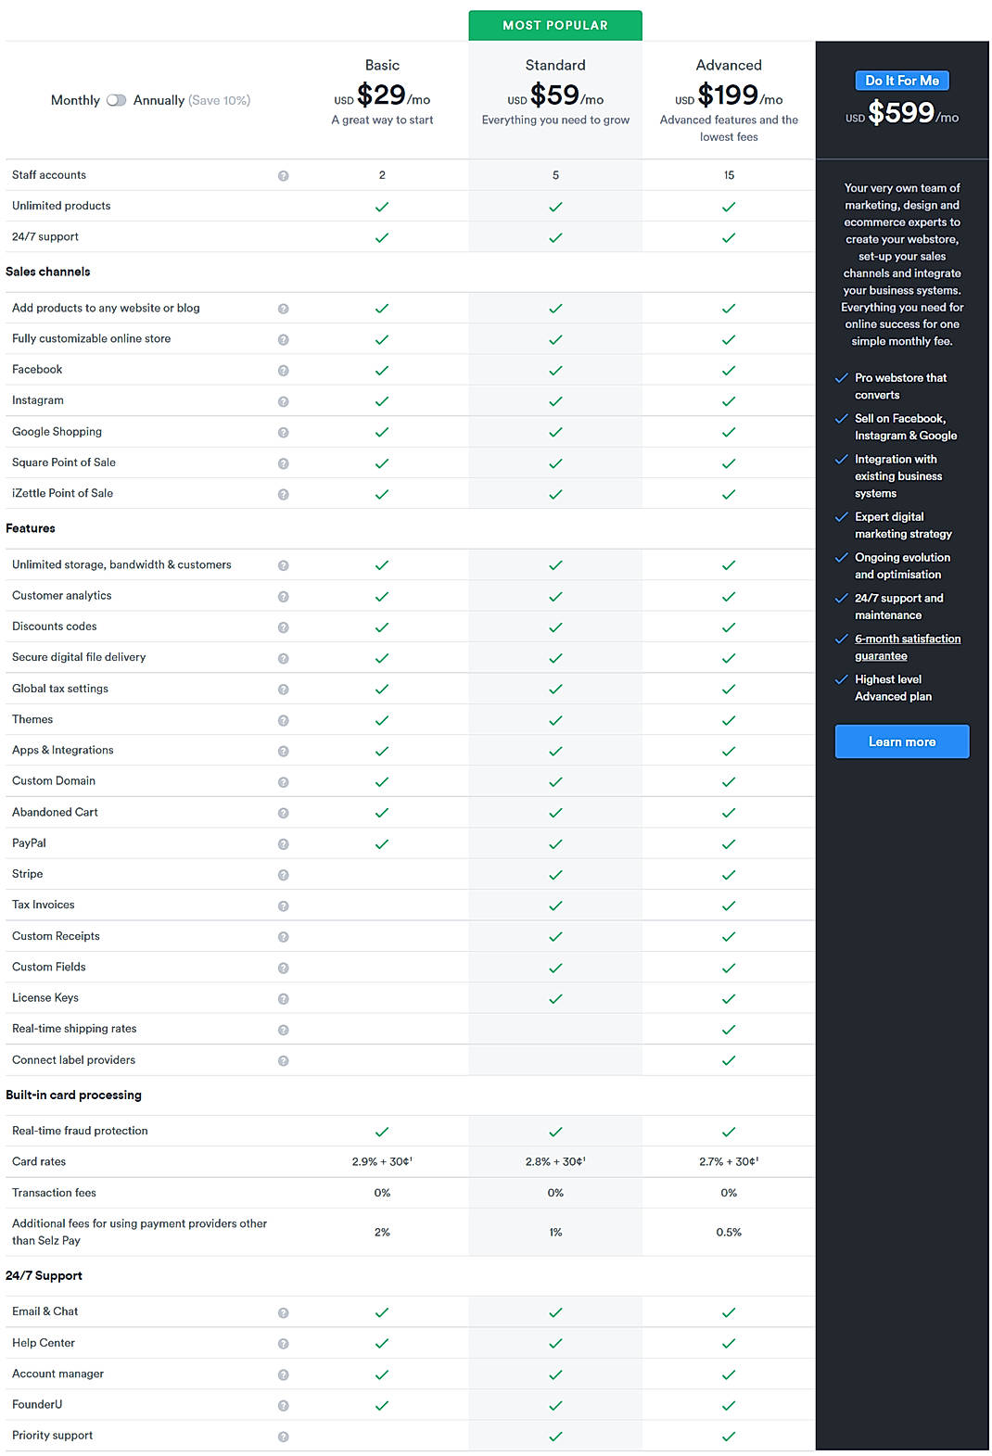Click the Most Popular banner
Image resolution: width=992 pixels, height=1456 pixels.
(x=555, y=25)
